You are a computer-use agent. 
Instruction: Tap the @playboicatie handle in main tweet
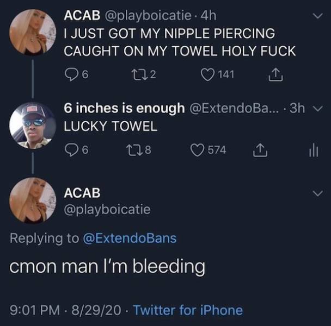point(107,209)
